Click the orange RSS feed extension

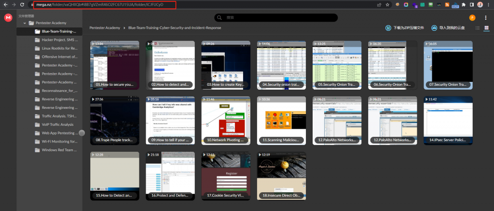click(x=447, y=5)
